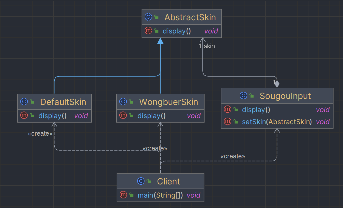
Task: Select display() method text in AbstractSkin
Action: [x=177, y=31]
